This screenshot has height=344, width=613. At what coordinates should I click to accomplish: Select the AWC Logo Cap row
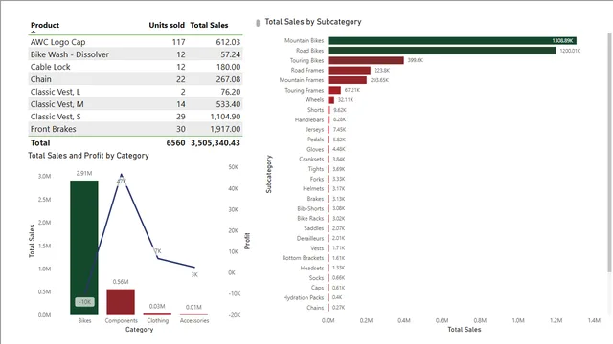coord(135,42)
